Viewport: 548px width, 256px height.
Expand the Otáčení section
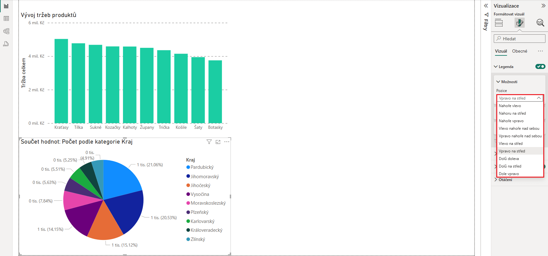pyautogui.click(x=496, y=180)
